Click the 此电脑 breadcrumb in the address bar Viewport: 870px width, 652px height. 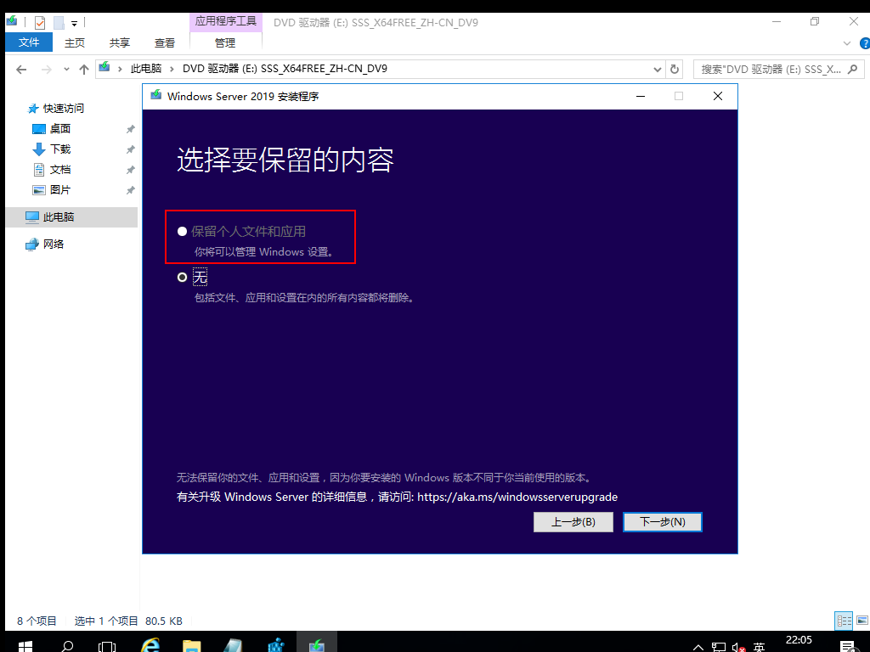[146, 68]
